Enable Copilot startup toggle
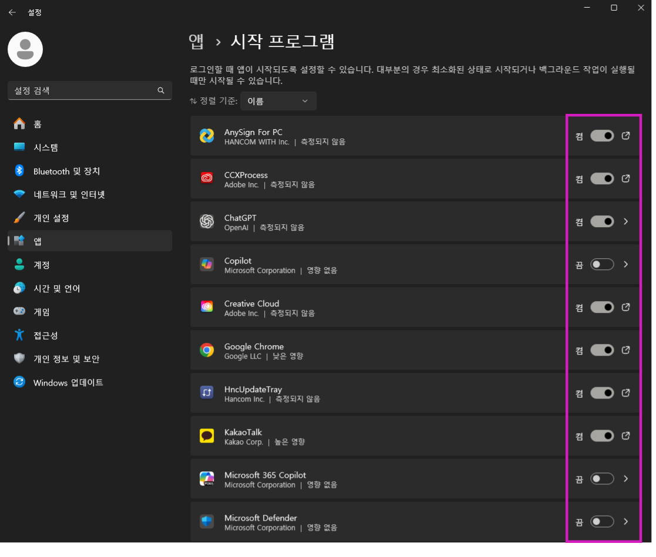 [x=602, y=264]
